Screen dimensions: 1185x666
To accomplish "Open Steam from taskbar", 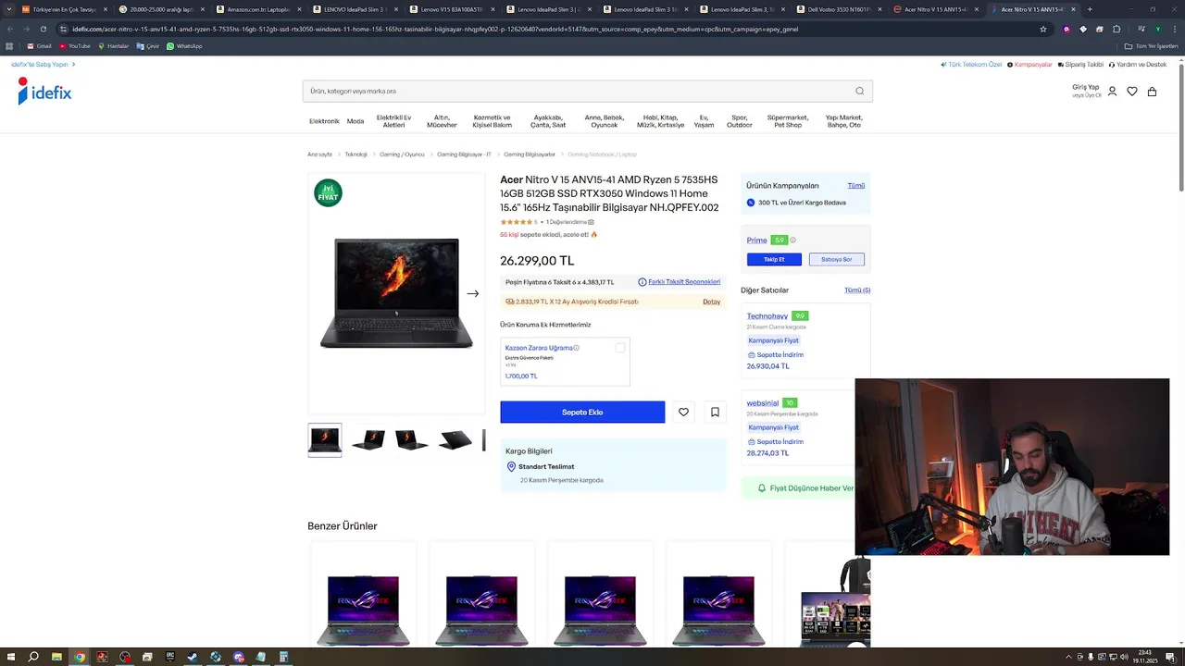I will (193, 657).
